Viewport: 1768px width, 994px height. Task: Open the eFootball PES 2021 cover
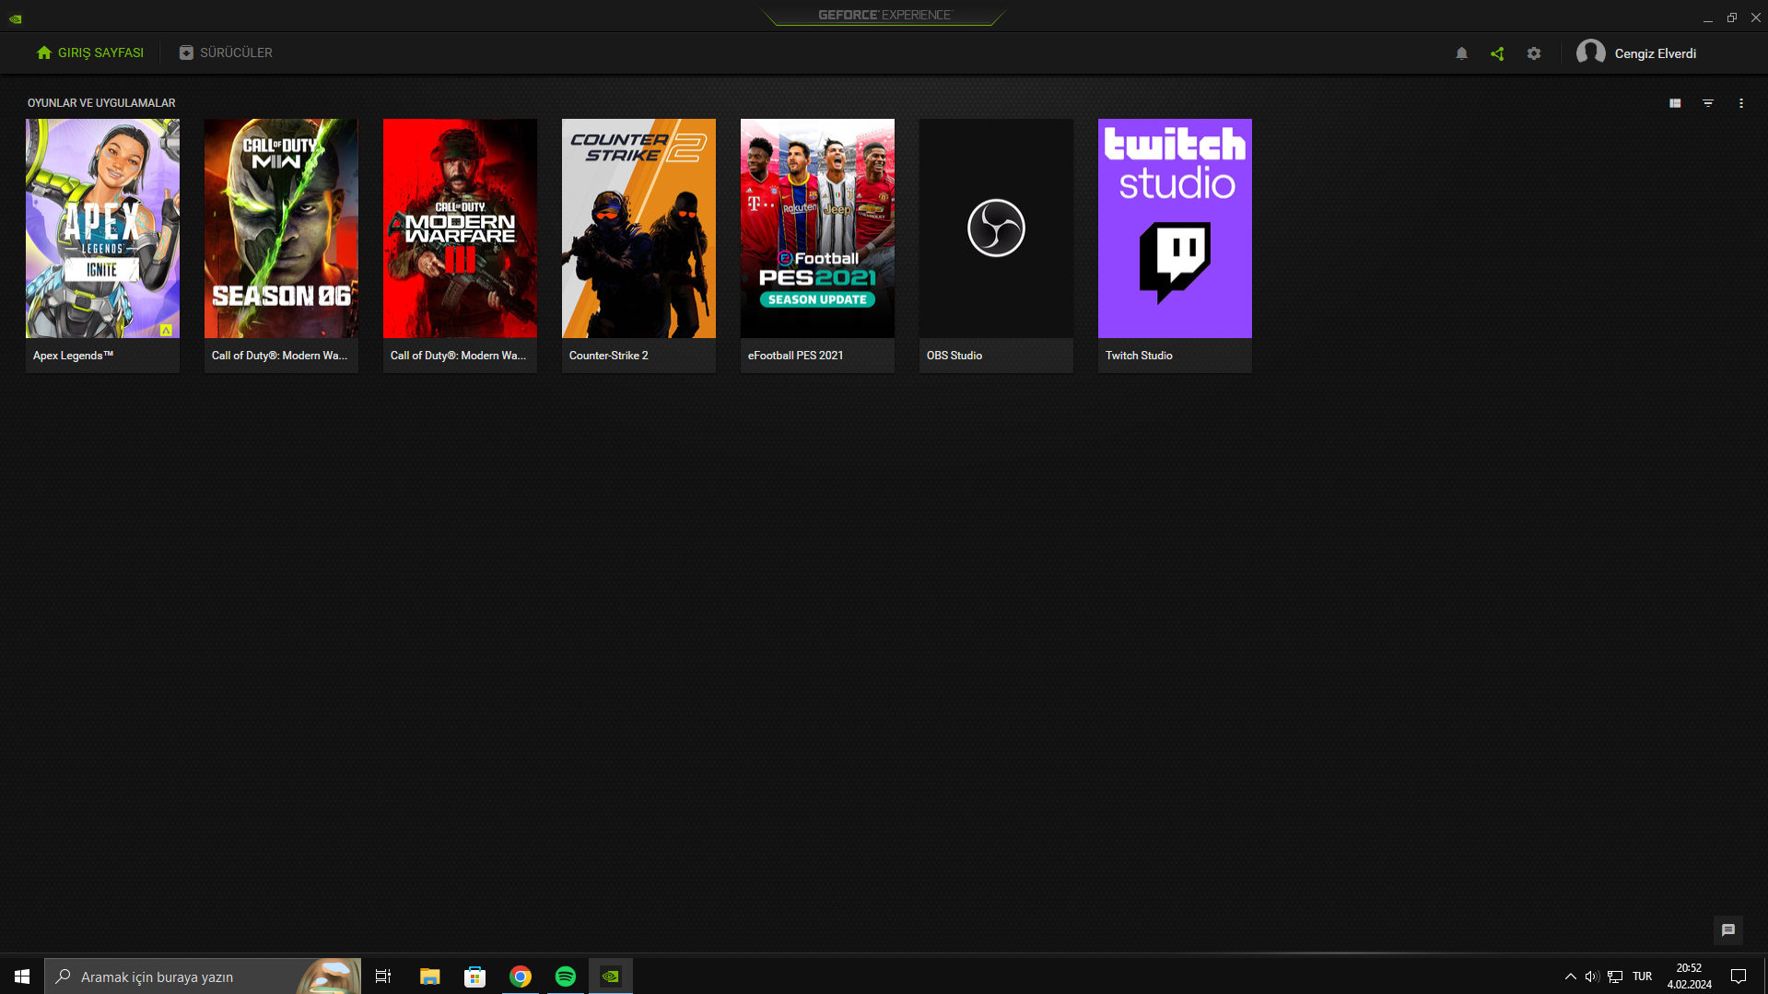click(x=817, y=228)
